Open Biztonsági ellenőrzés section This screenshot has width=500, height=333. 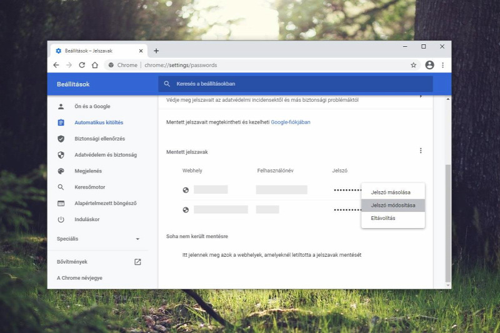pos(99,139)
